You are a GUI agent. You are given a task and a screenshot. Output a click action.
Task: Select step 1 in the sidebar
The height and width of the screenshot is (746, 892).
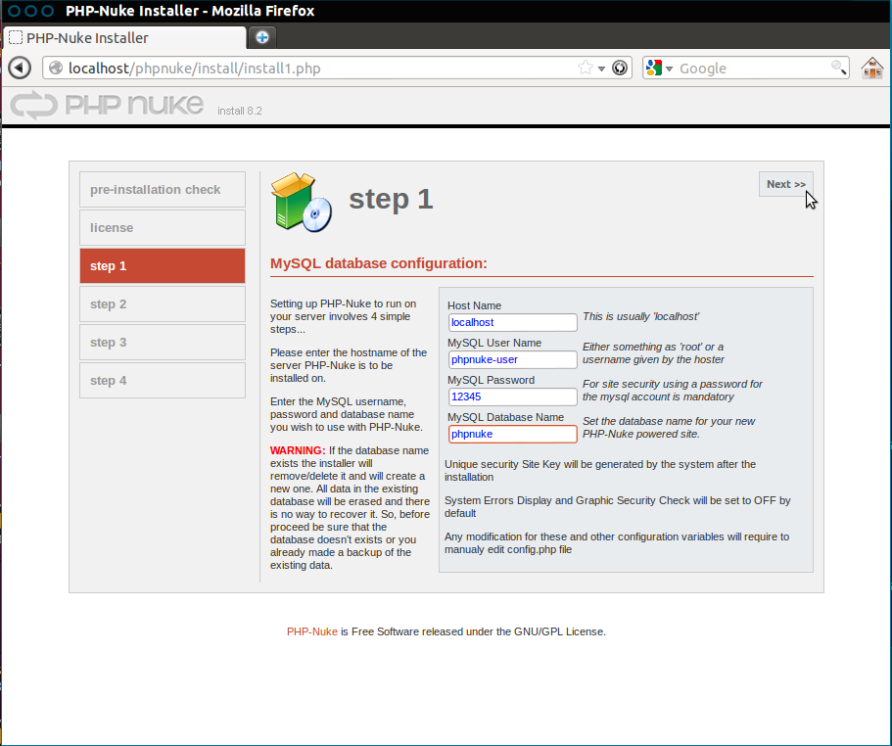tap(163, 265)
